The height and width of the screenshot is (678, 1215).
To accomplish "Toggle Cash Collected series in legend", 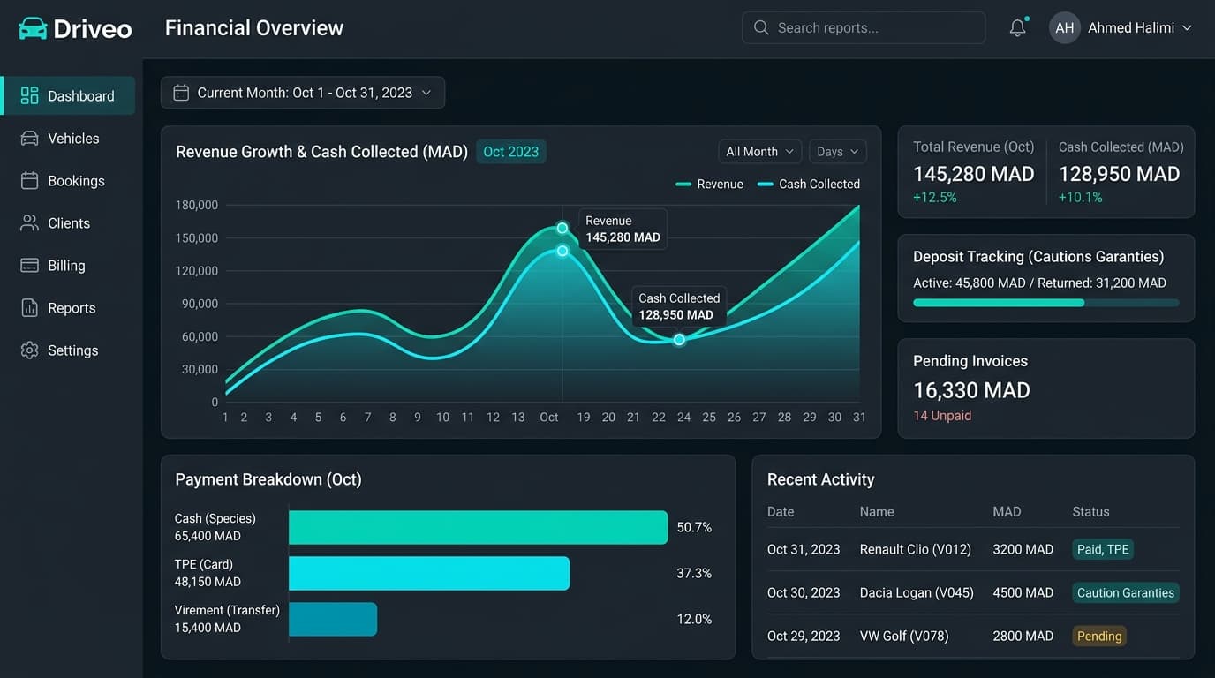I will click(809, 184).
